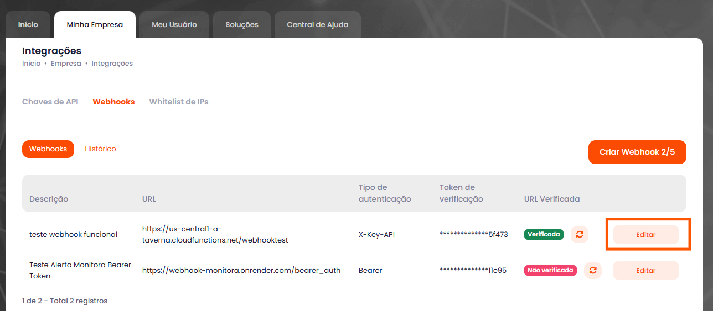Edit the Teste Alerta Monitora Bearer Token webhook

645,270
